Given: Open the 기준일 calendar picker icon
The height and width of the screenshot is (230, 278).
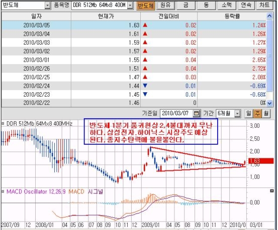Looking at the screenshot, I should (197, 113).
